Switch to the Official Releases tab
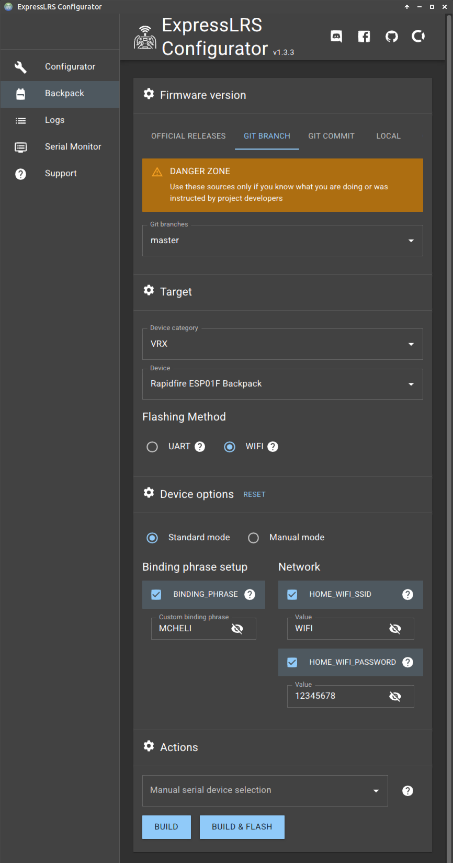Image resolution: width=453 pixels, height=863 pixels. (x=188, y=136)
